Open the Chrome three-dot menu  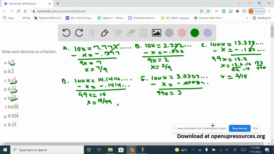click(x=270, y=11)
